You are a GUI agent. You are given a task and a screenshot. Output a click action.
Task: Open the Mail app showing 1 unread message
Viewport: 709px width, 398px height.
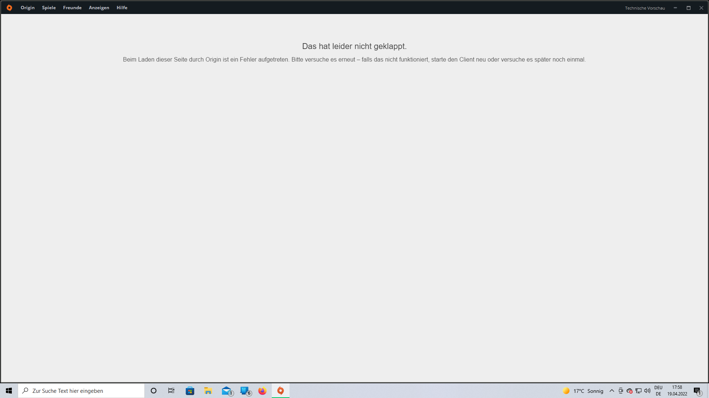[226, 390]
